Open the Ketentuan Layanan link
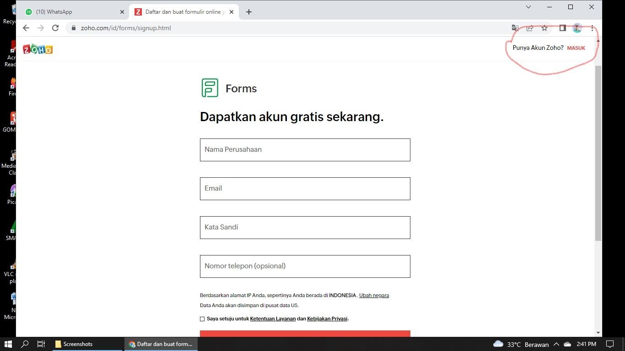The height and width of the screenshot is (351, 625). coord(273,319)
